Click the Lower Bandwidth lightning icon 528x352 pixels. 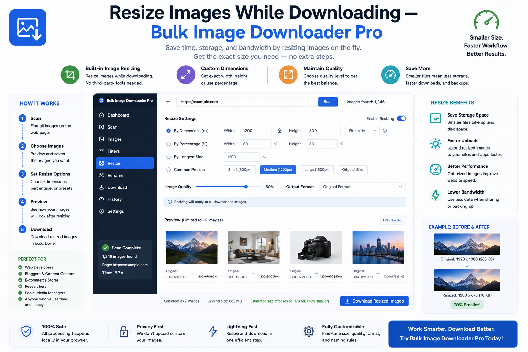(436, 195)
